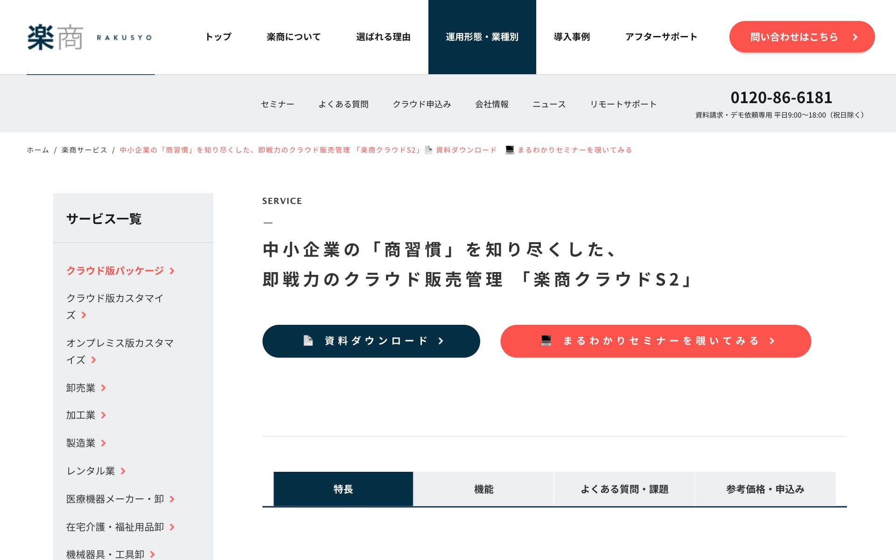
Task: Select 加工業 in the service list
Action: [81, 415]
